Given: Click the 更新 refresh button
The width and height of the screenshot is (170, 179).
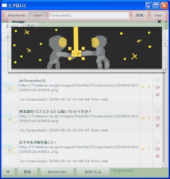Looking at the screenshot, I should [x=140, y=15].
